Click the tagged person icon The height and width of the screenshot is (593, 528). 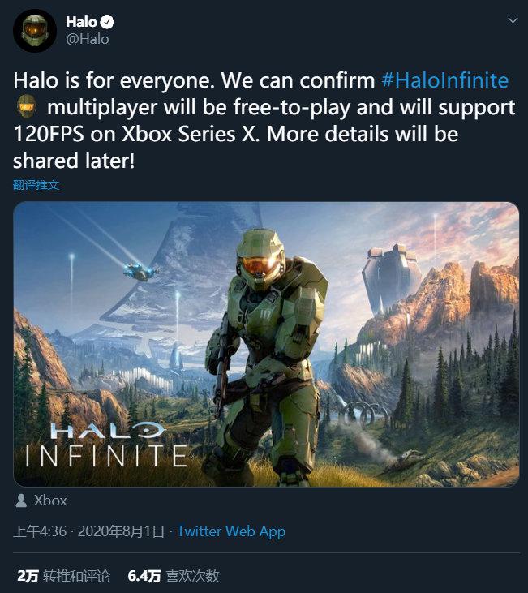[x=21, y=501]
